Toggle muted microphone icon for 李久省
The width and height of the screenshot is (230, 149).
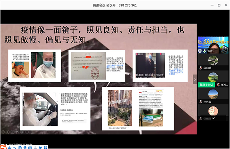201,102
